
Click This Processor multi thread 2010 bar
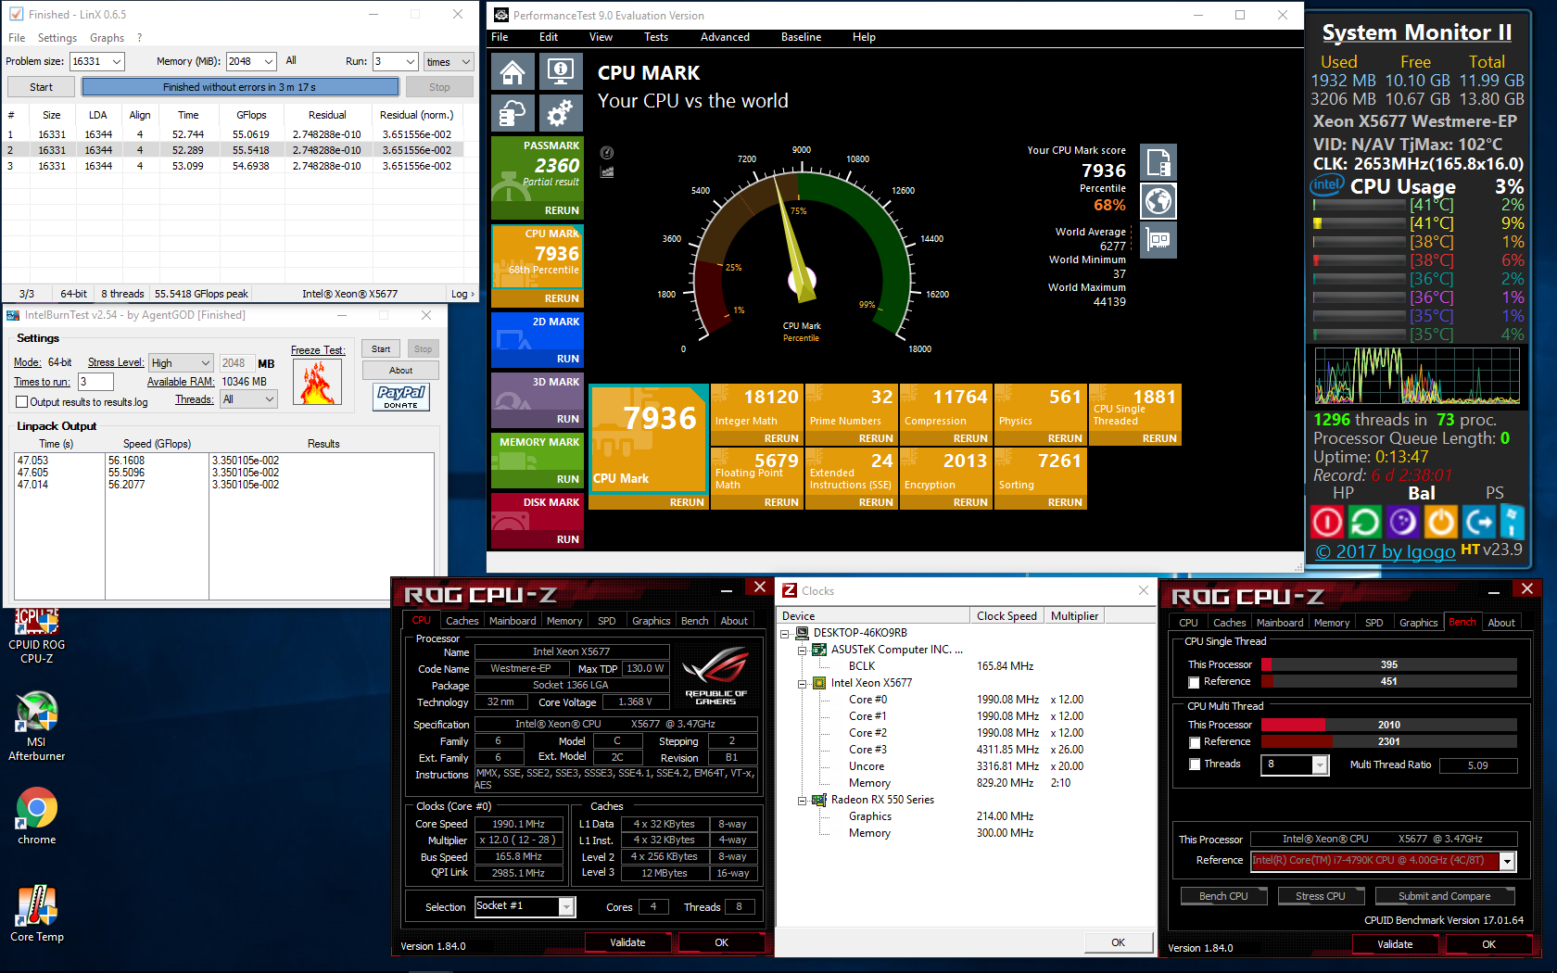pos(1389,725)
